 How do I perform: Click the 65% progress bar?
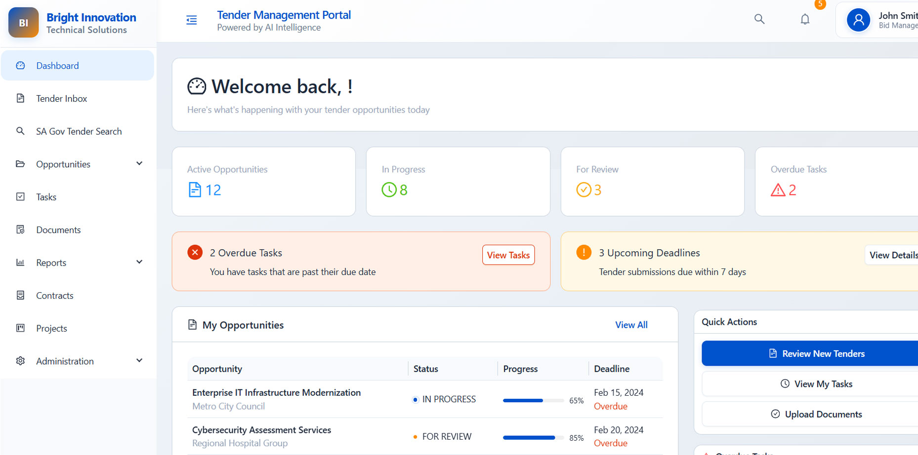pos(533,401)
